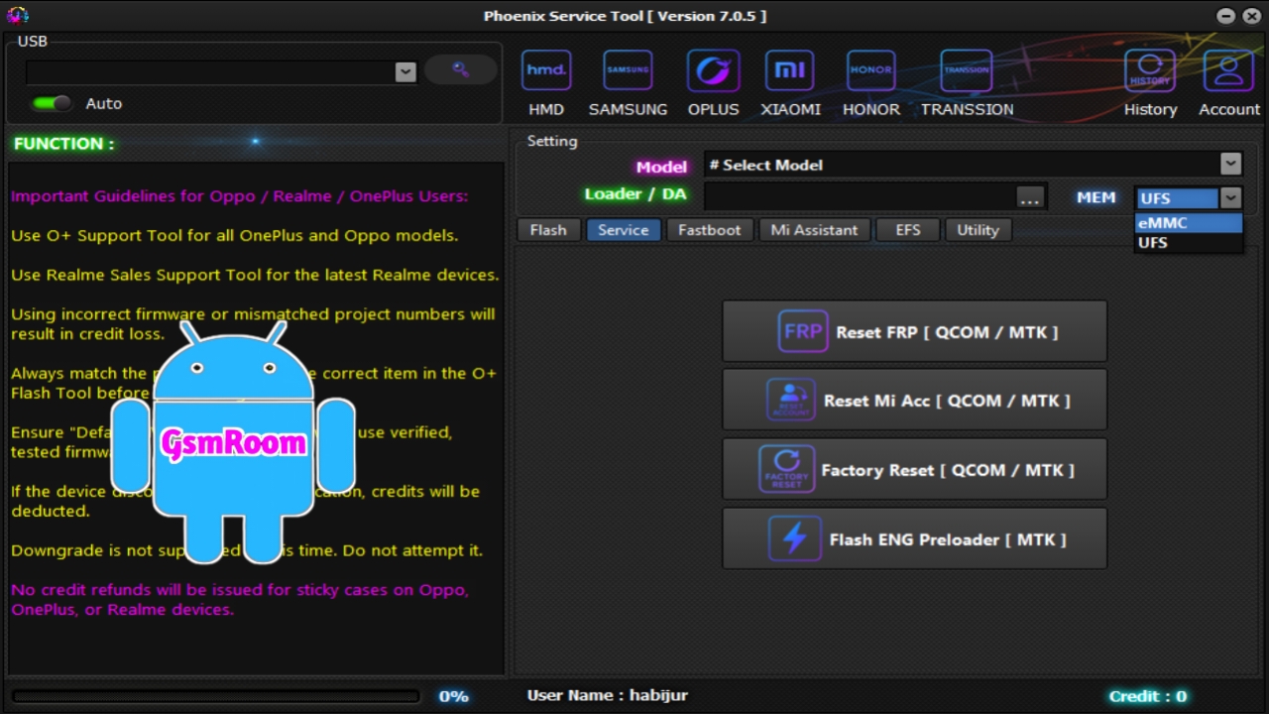
Task: Select the Samsung brand icon
Action: point(628,71)
